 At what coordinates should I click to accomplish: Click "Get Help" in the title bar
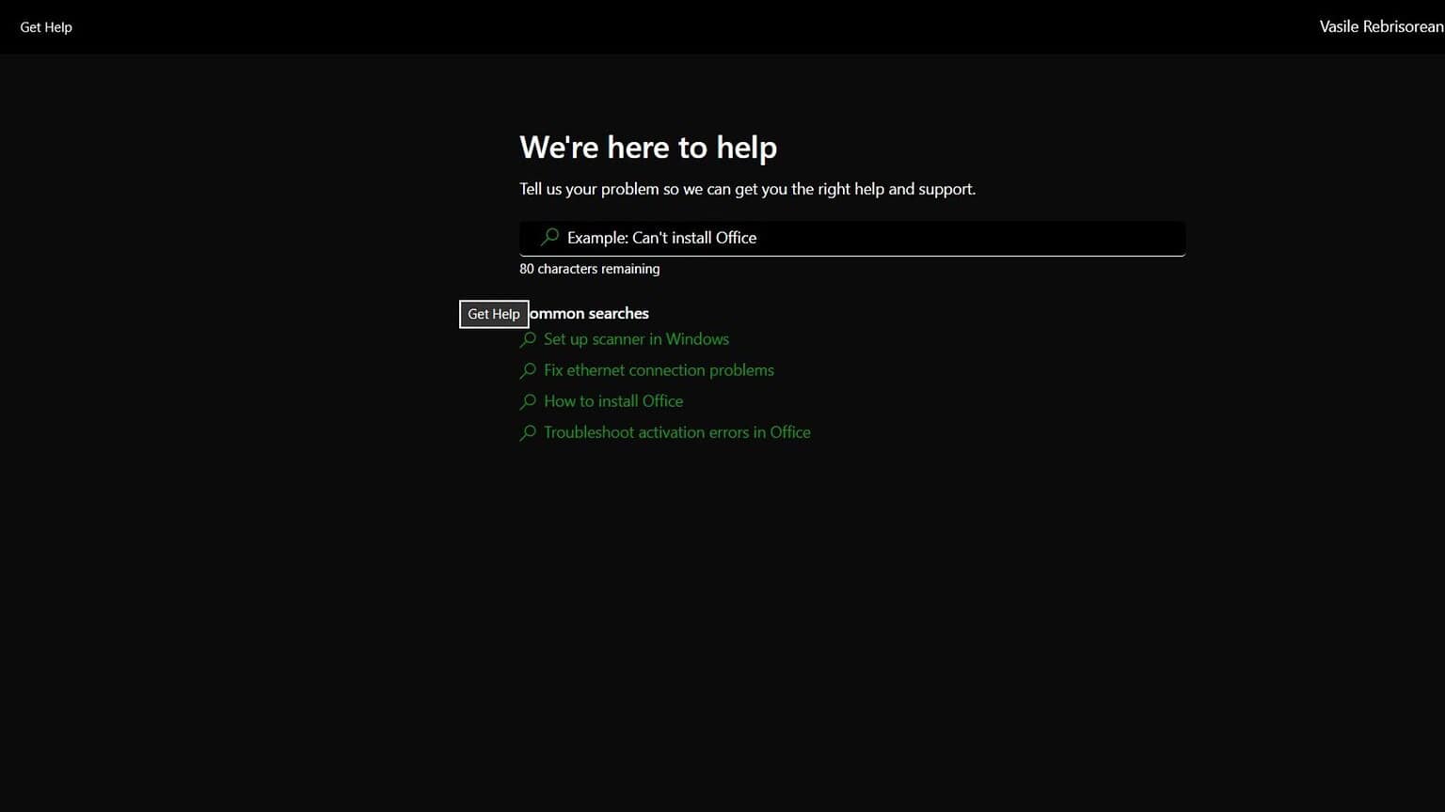(x=46, y=26)
